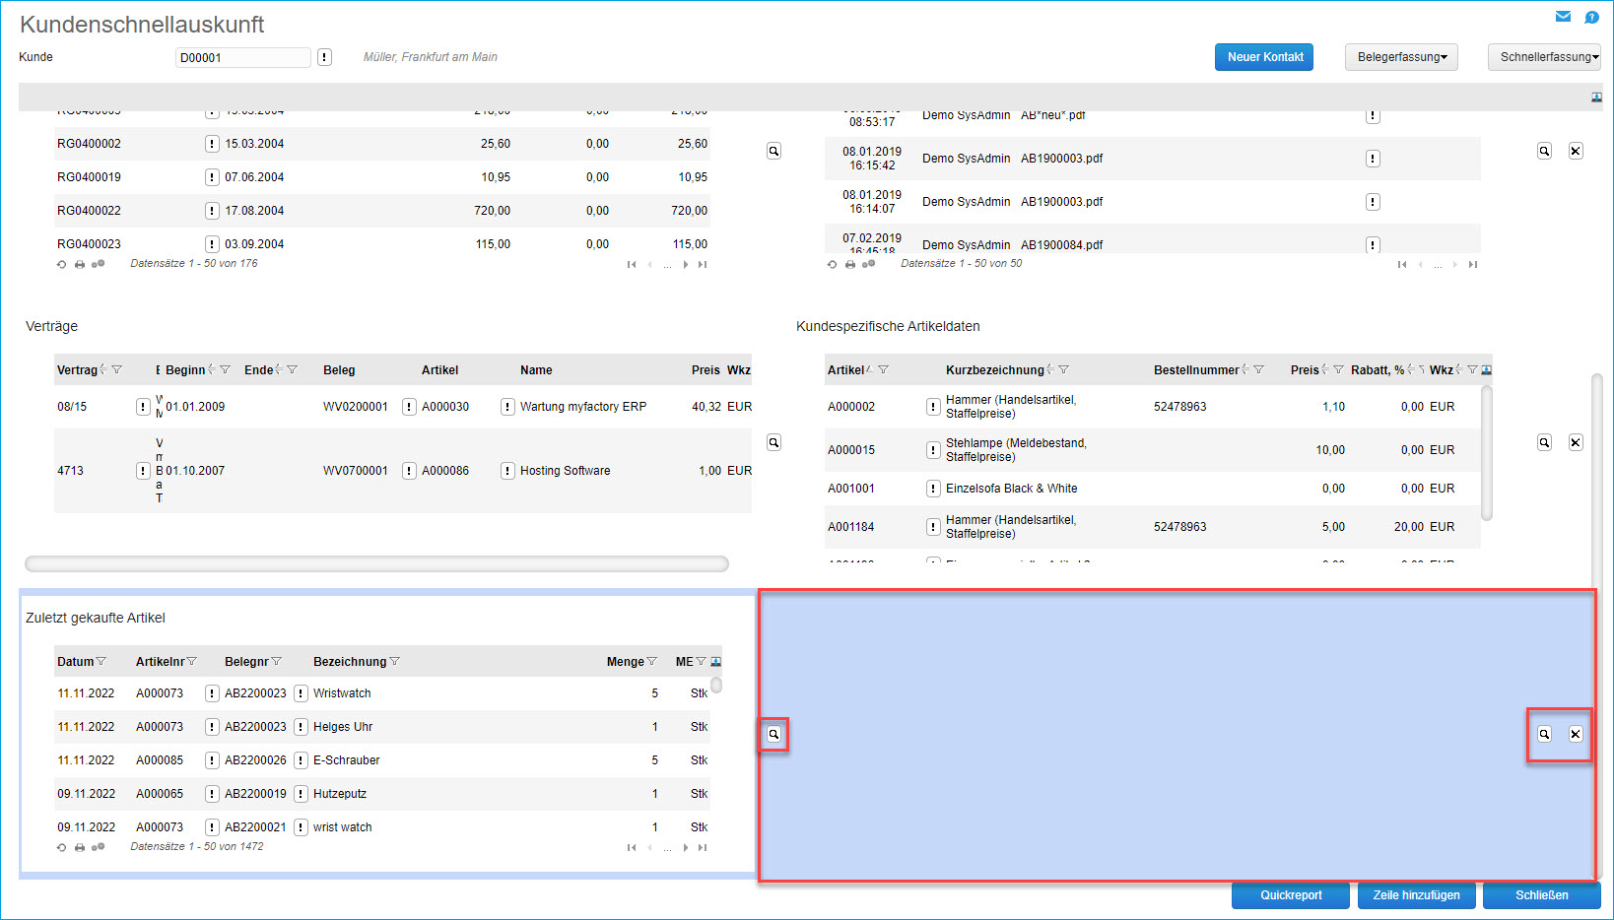Focus the Kunde input field

coord(243,57)
